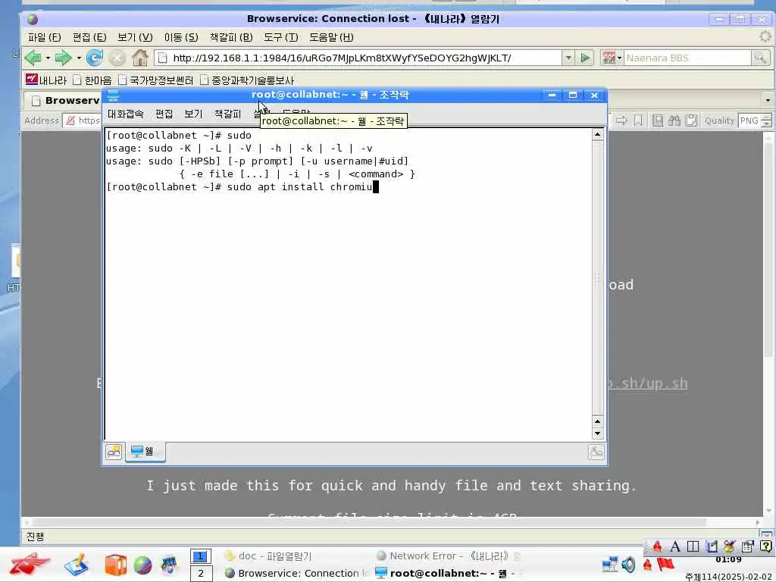776x582 pixels.
Task: Open the URL history dropdown arrow
Action: [568, 58]
